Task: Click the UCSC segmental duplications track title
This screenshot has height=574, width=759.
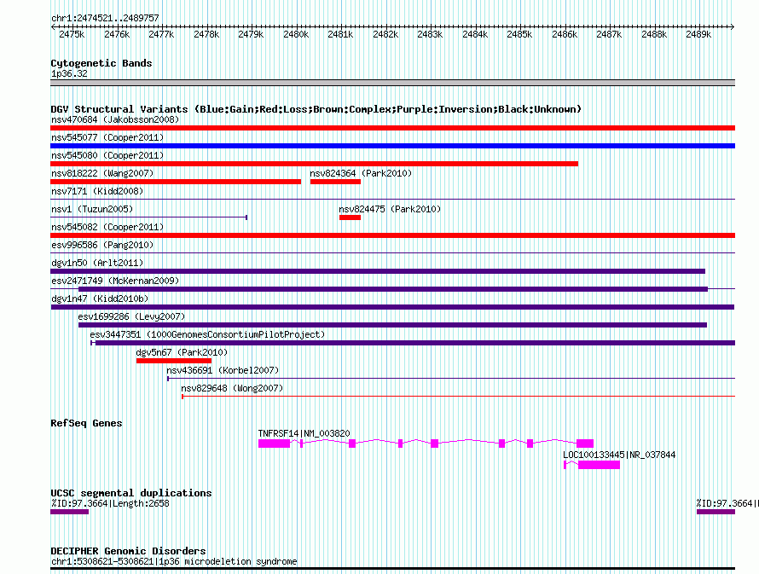Action: 131,493
